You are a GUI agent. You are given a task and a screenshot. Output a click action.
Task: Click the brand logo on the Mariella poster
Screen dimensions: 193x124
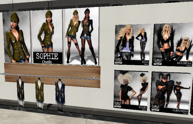tap(158, 62)
